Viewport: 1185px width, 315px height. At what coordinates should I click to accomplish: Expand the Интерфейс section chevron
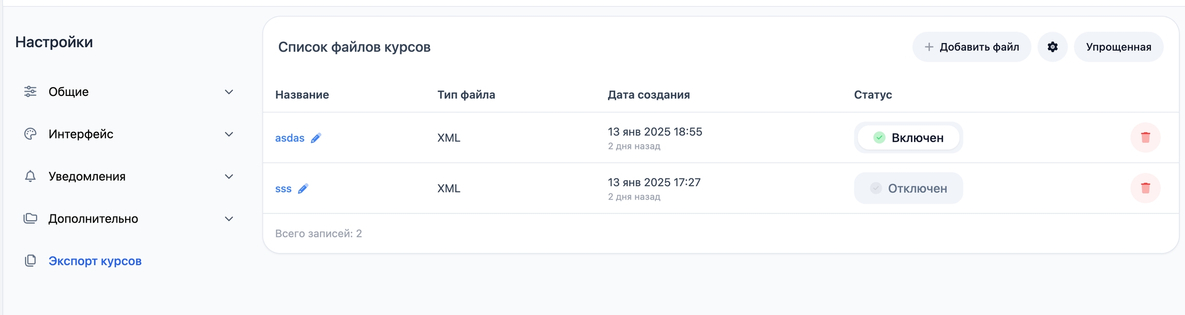pyautogui.click(x=229, y=134)
